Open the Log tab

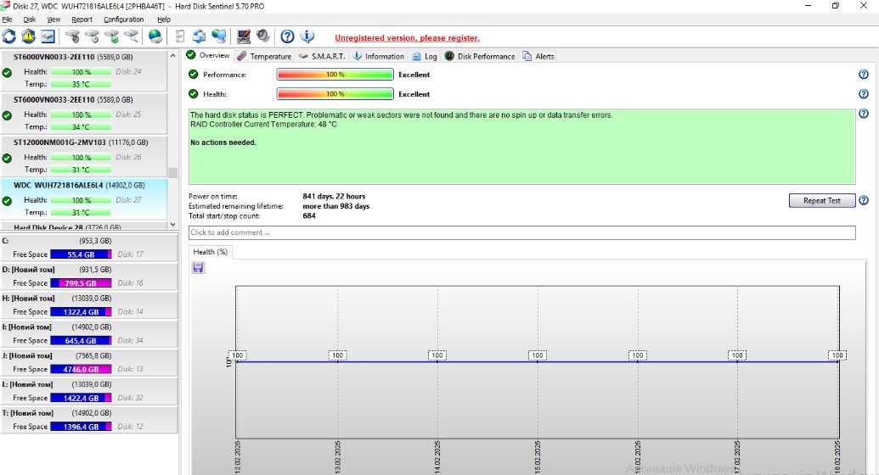pyautogui.click(x=425, y=56)
